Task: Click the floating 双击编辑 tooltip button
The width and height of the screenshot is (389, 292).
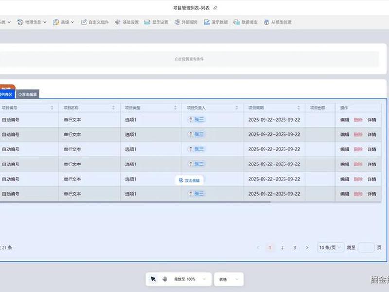Action: pyautogui.click(x=189, y=180)
